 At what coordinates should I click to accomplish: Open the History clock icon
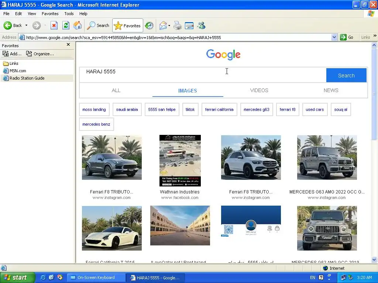point(149,25)
